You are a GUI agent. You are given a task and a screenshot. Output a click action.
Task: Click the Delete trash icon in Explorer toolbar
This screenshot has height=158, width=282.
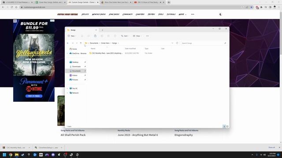115,36
